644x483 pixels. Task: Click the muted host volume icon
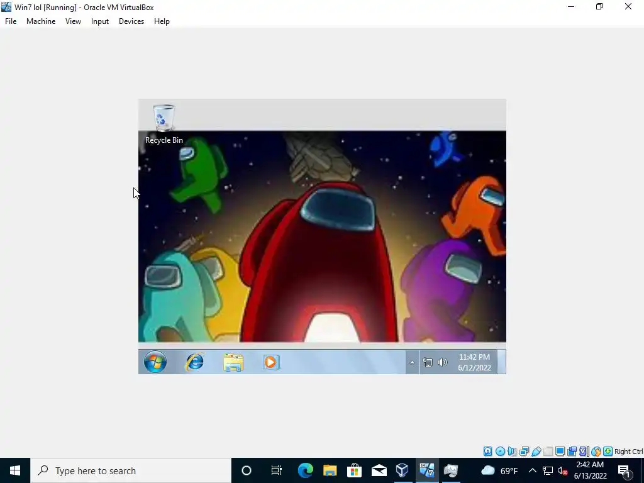[x=563, y=470]
